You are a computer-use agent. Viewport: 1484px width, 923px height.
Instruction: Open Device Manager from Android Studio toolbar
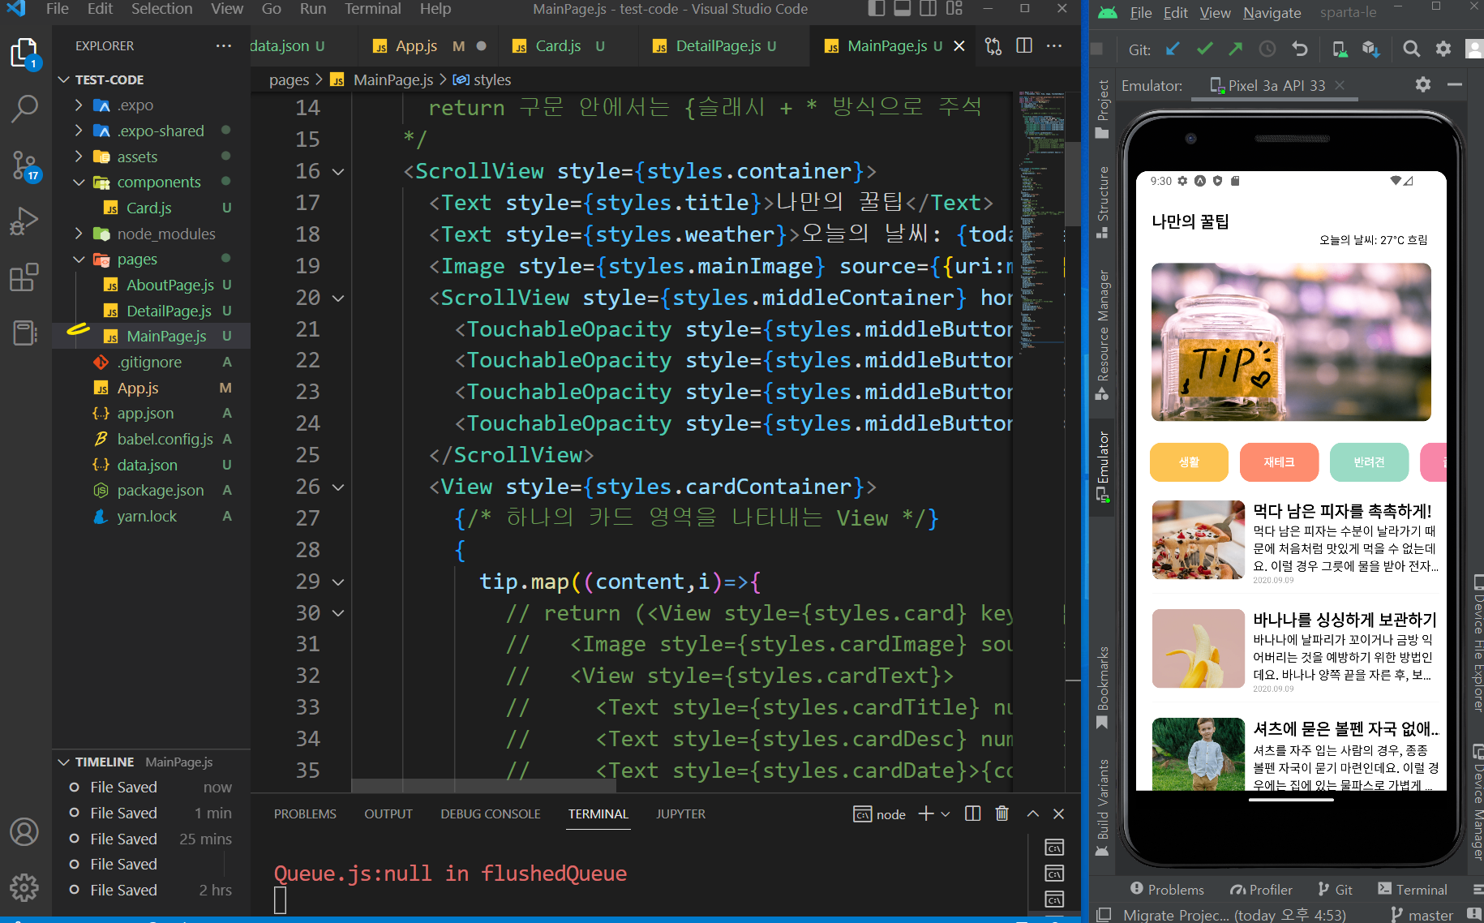pos(1340,49)
